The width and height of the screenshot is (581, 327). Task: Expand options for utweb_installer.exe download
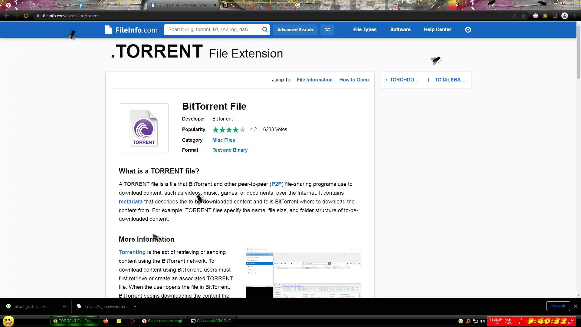click(x=64, y=306)
